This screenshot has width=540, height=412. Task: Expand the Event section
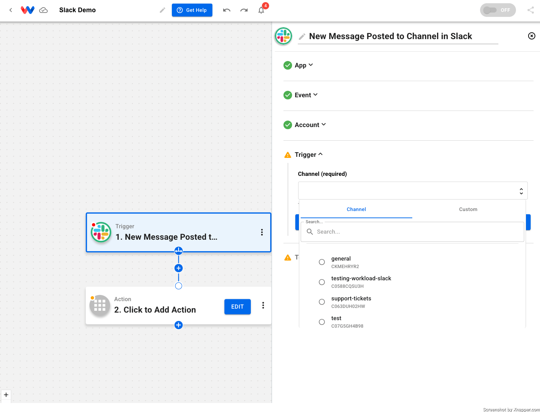pyautogui.click(x=306, y=95)
